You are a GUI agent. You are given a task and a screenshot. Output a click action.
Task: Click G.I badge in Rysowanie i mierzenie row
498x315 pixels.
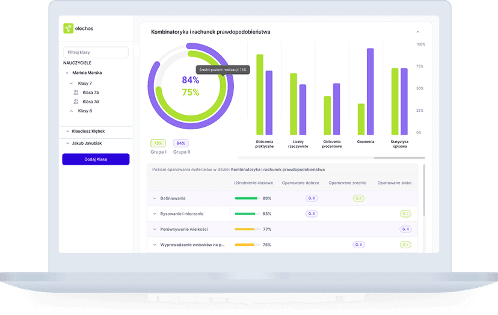[405, 213]
